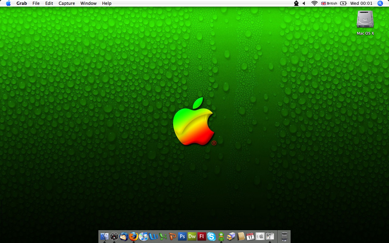
Task: Open the Capture menu
Action: tap(67, 3)
